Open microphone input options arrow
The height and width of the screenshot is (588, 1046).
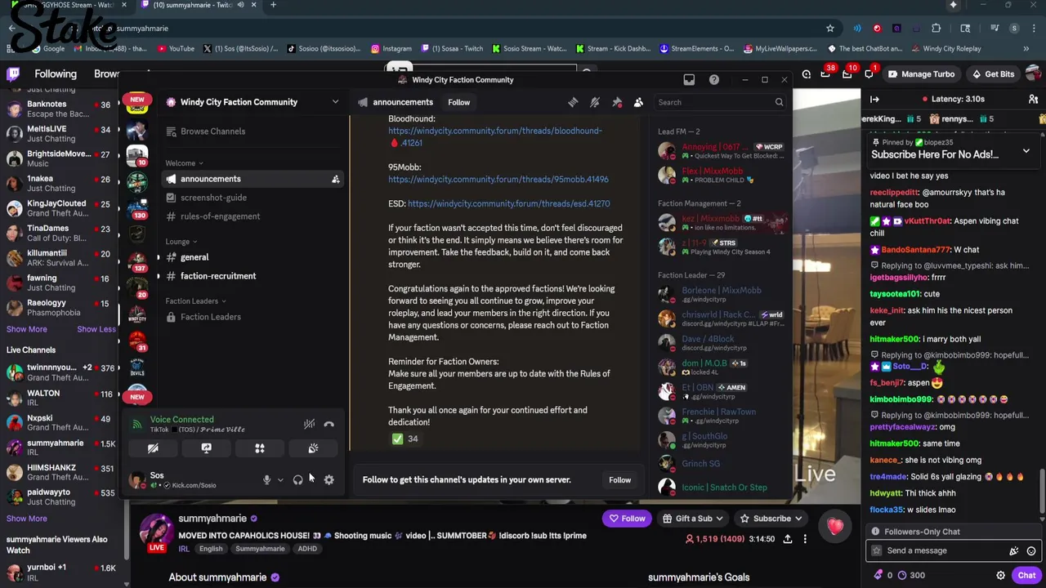tap(280, 480)
